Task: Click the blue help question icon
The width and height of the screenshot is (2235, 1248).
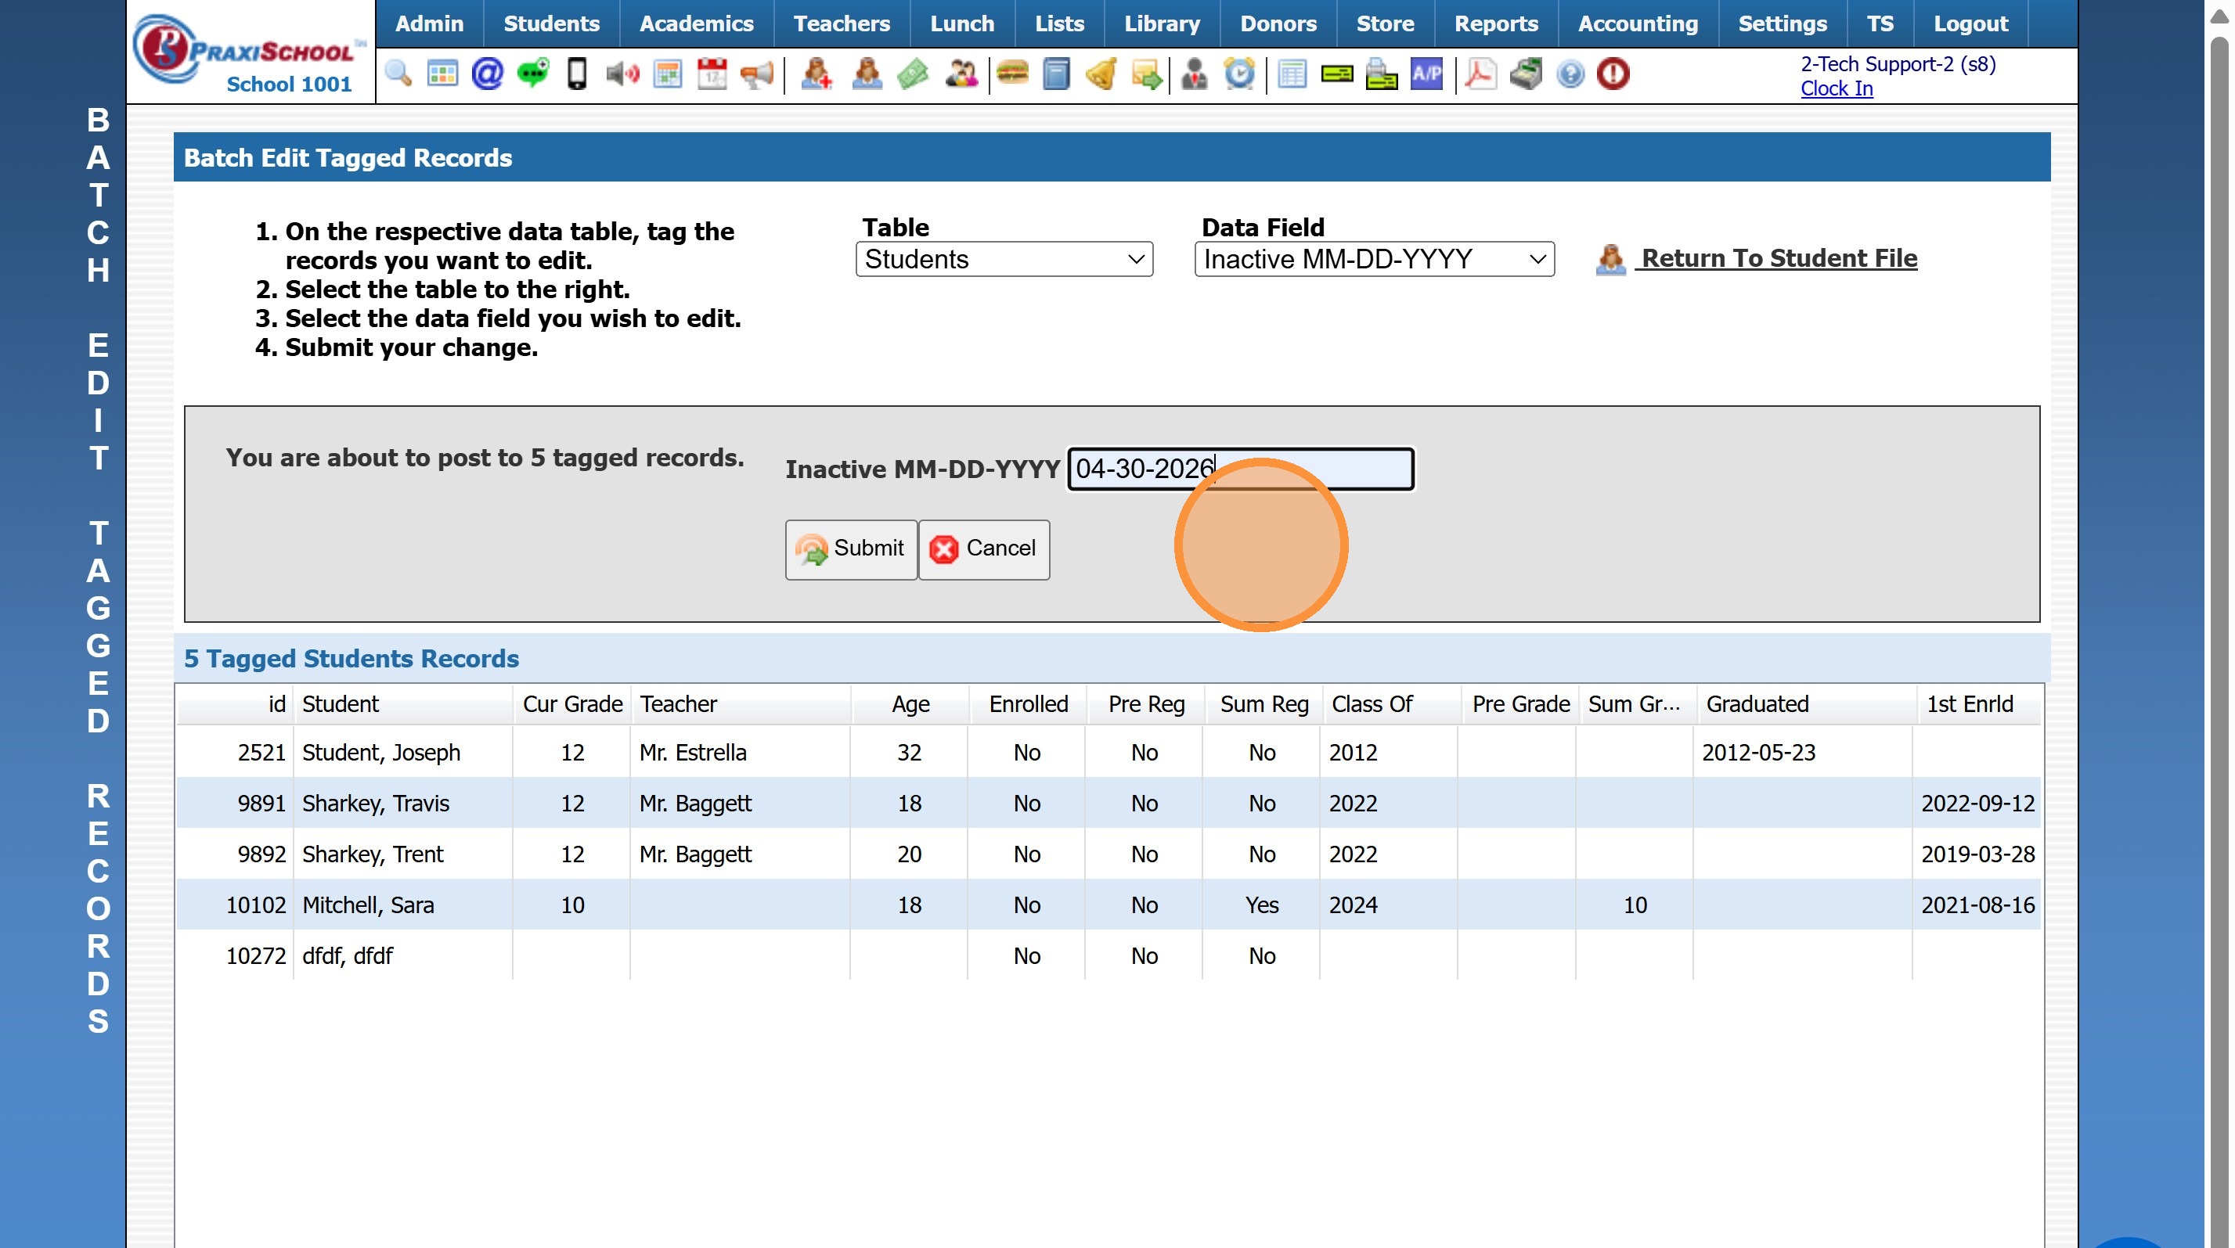Action: pos(1570,74)
